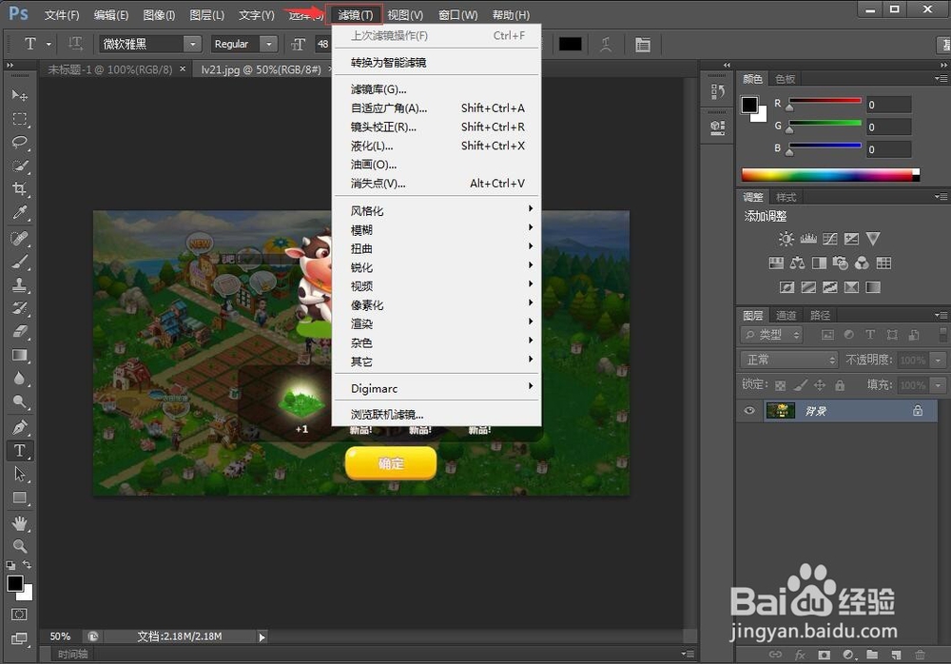Image resolution: width=951 pixels, height=664 pixels.
Task: Open the 文件(F) menu
Action: coord(62,14)
